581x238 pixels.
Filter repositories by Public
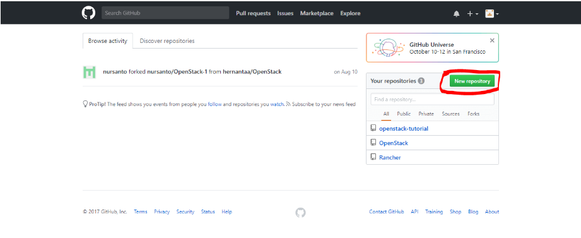pos(404,114)
